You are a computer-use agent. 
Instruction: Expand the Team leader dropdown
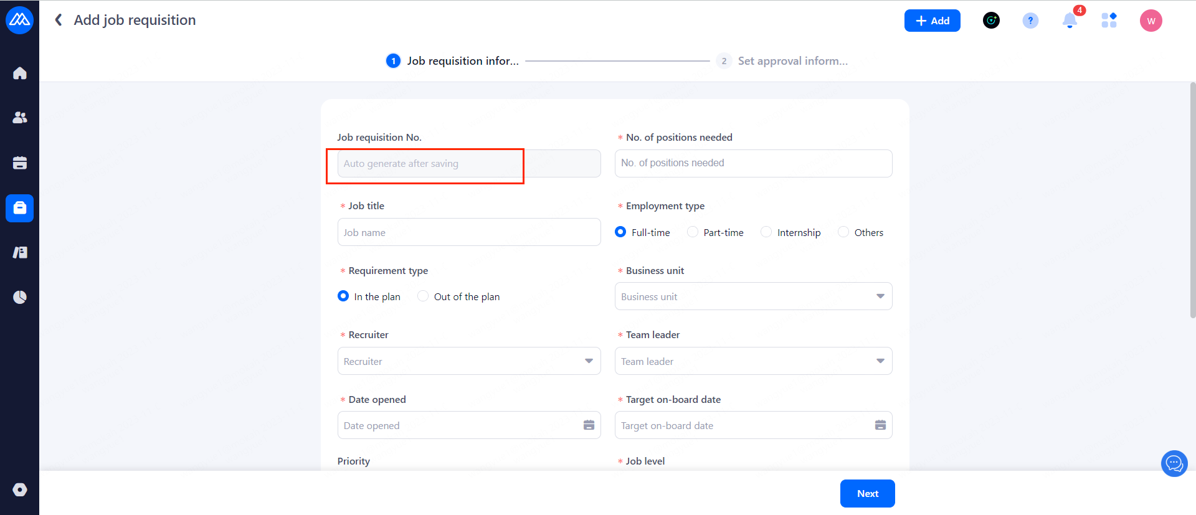[753, 361]
